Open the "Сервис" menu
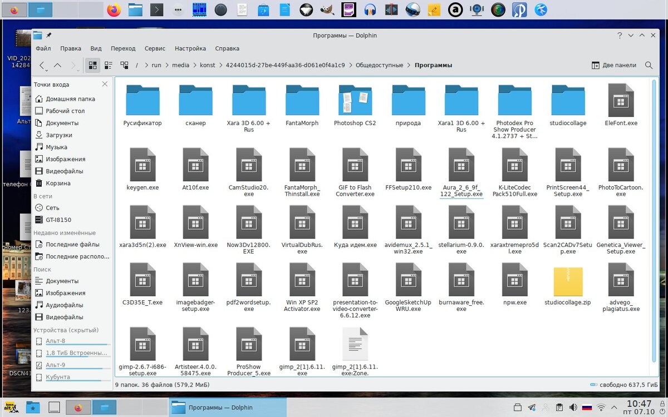 [x=155, y=48]
